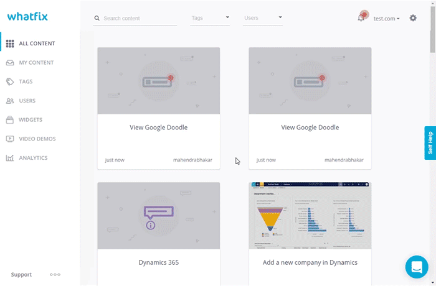Open the USERS menu item
The image size is (436, 286).
click(27, 101)
